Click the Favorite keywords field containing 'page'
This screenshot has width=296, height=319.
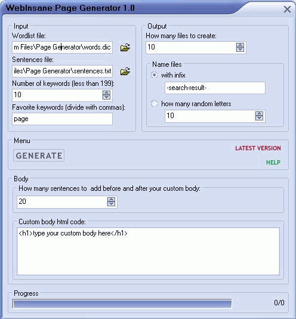tap(62, 119)
